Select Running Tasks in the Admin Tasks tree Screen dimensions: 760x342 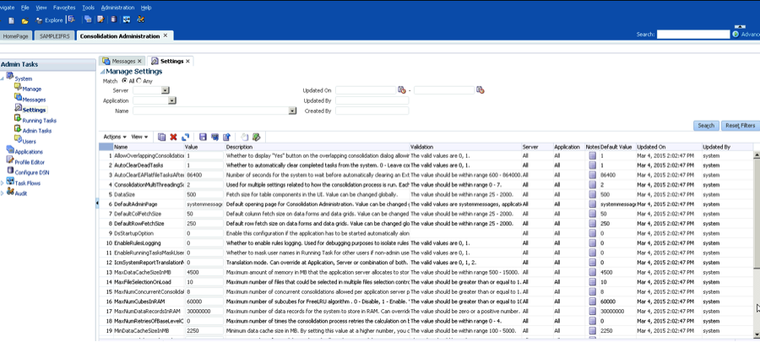(39, 120)
